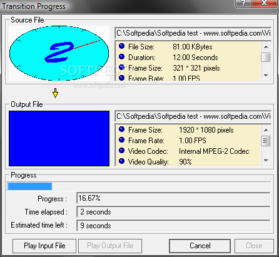Click the 16.67% progress value field
This screenshot has height=257, width=279.
[173, 198]
